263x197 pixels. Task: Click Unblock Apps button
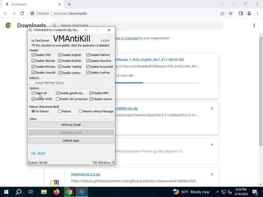(71, 141)
